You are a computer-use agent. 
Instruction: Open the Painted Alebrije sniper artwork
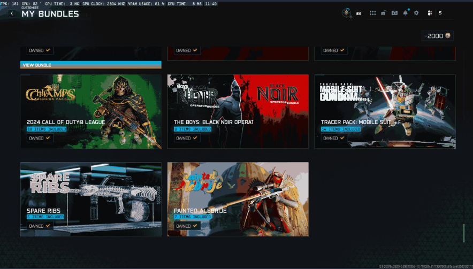[238, 199]
